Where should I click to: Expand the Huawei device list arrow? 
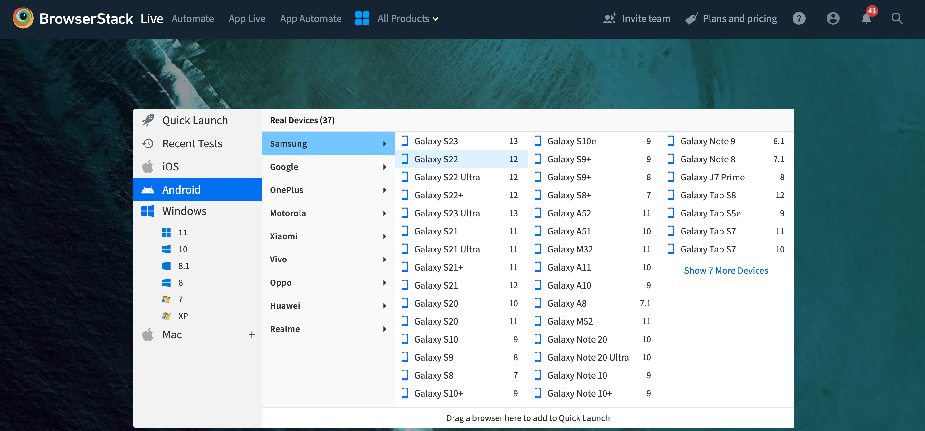point(385,306)
